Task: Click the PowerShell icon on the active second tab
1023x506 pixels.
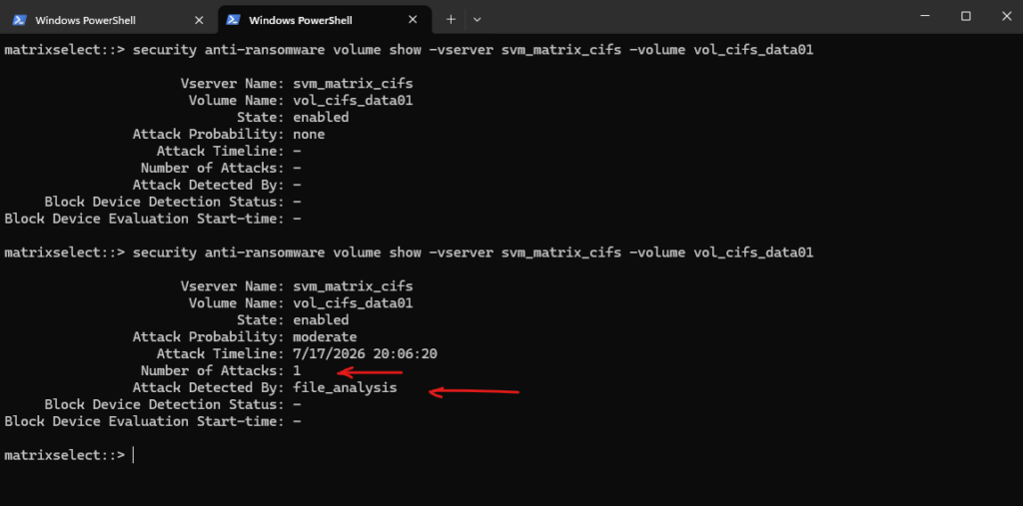Action: coord(233,20)
